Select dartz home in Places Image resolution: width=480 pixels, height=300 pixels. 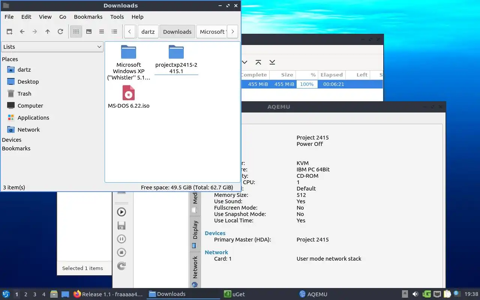pyautogui.click(x=24, y=70)
